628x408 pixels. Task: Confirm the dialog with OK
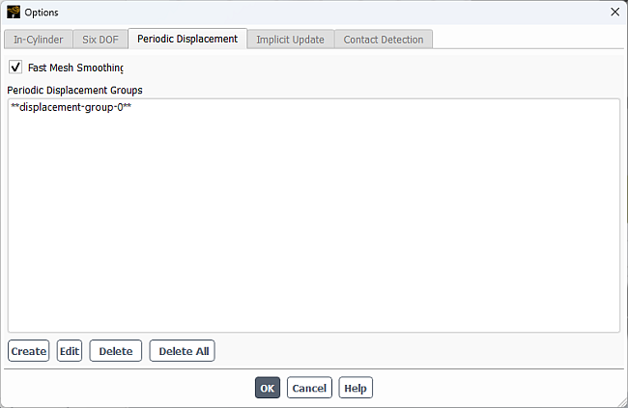point(268,388)
